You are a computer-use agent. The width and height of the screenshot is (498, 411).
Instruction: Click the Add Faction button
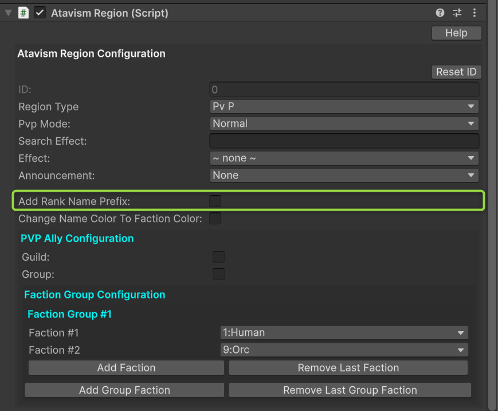click(x=126, y=367)
